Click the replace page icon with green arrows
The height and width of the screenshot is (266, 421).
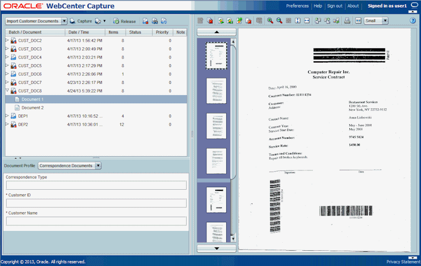pos(239,21)
